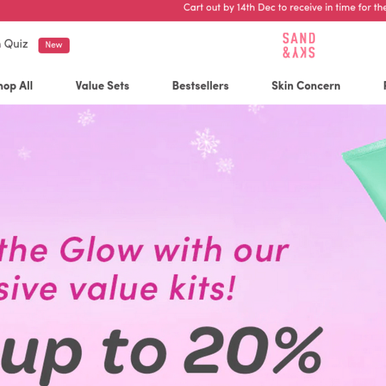Click the largest snowflake in the banner
Screen dimensions: 386x386
click(x=205, y=142)
